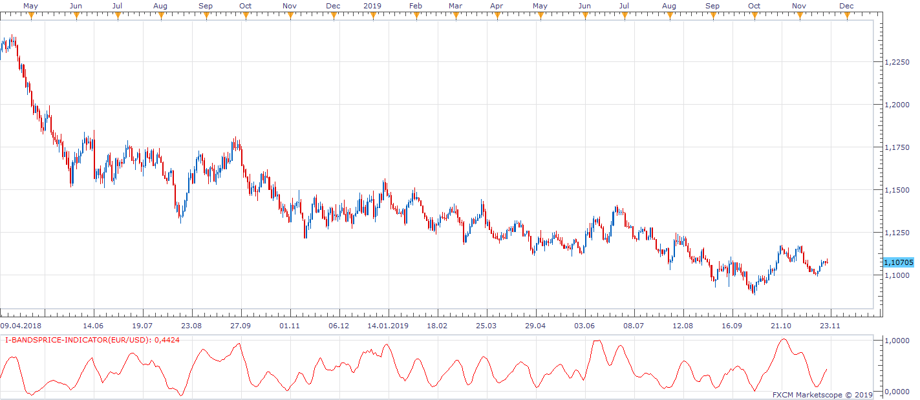
Task: Click the 29.04 date label
Action: tap(535, 326)
